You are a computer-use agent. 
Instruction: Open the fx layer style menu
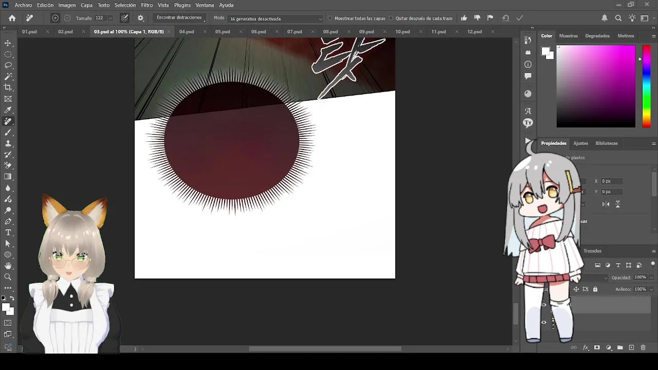tap(586, 348)
